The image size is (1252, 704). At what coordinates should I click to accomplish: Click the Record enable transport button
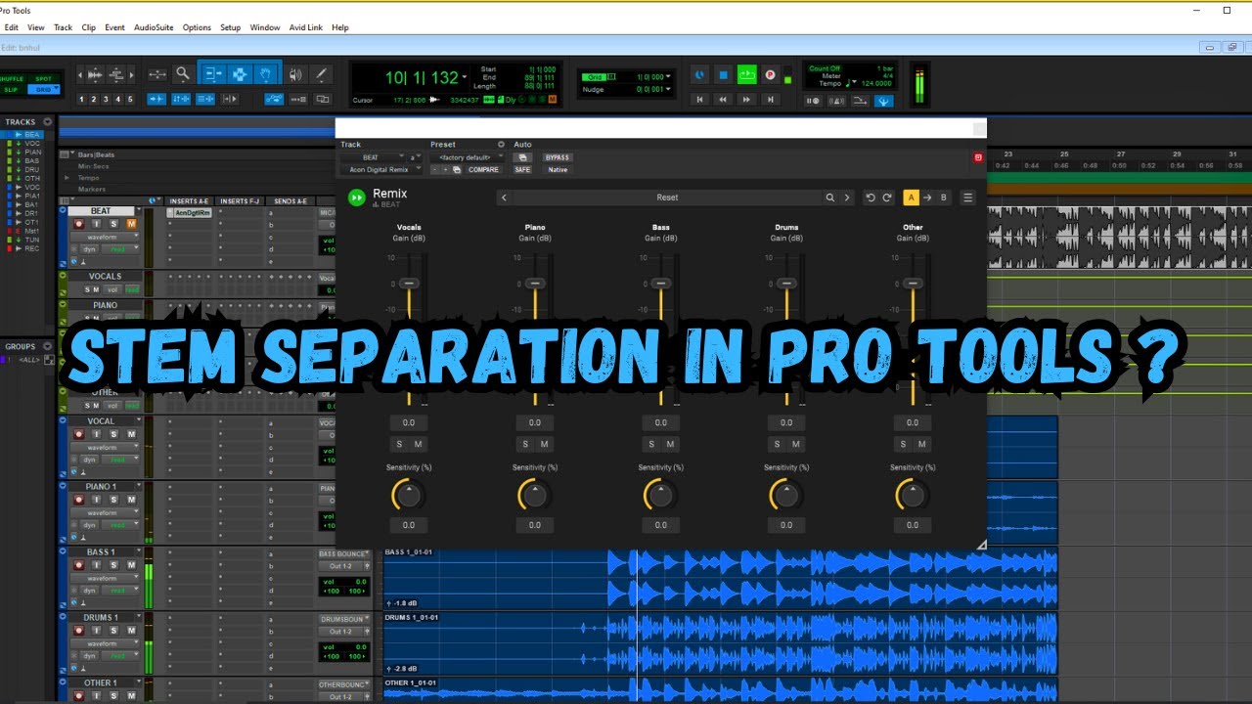(770, 74)
